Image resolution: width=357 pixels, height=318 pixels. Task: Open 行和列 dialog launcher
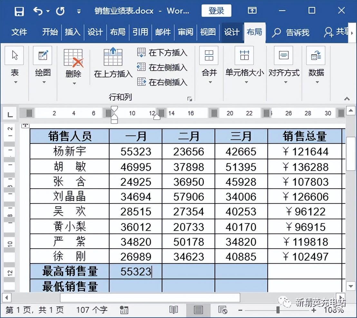tap(190, 99)
